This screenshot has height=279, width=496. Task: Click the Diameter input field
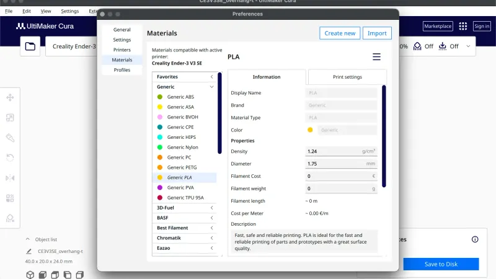pyautogui.click(x=341, y=164)
